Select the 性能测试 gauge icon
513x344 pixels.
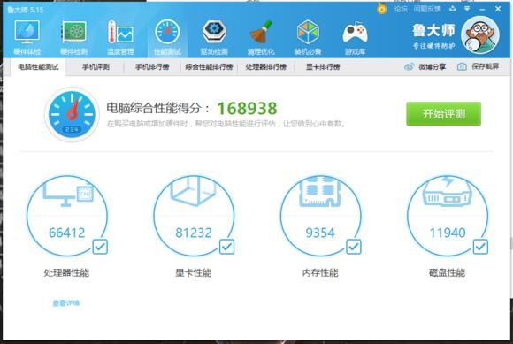click(x=167, y=32)
